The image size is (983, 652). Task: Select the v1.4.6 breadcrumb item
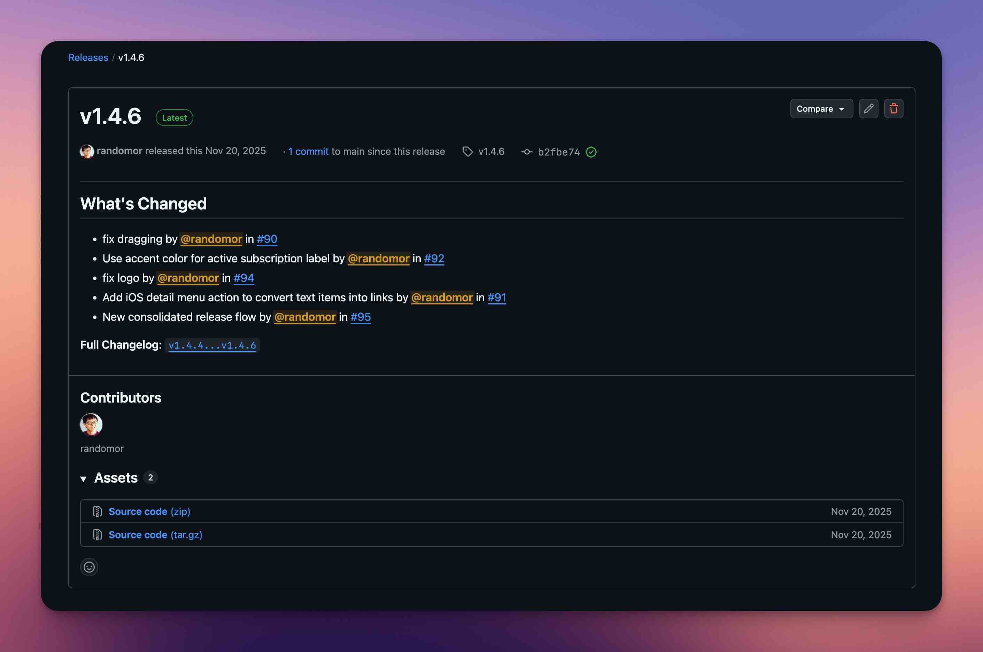coord(131,57)
